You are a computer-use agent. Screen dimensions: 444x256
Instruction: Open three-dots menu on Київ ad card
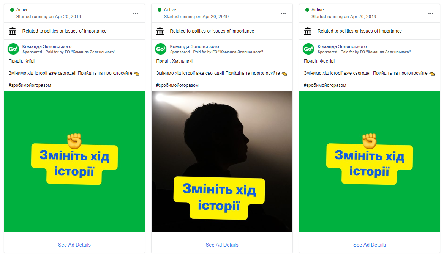tap(136, 13)
